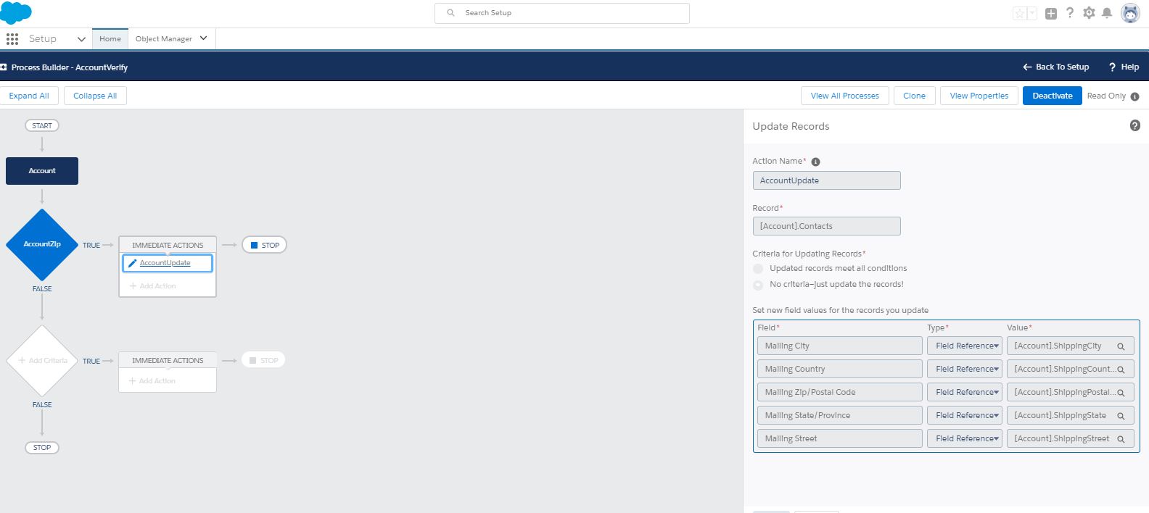Click the Record field [Account].Contacts
The image size is (1149, 513).
pyautogui.click(x=826, y=226)
